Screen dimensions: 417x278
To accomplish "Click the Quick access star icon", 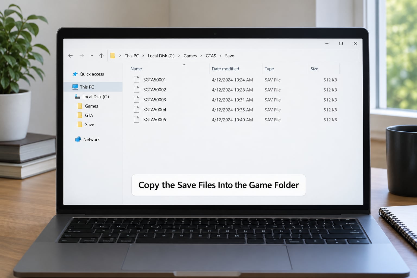I will tap(75, 74).
